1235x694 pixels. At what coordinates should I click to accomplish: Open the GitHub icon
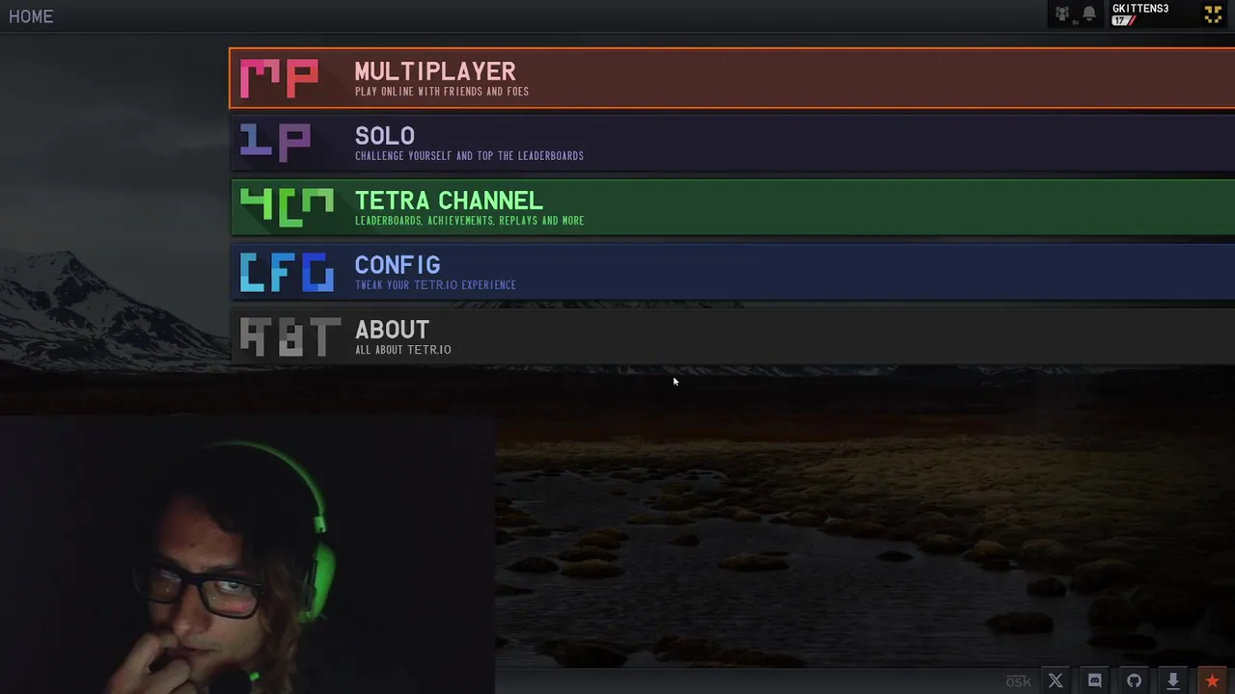[1134, 681]
